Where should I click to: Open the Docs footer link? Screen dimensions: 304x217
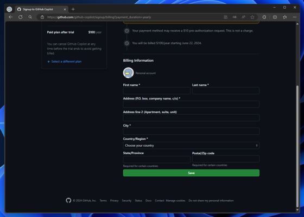coord(149,201)
